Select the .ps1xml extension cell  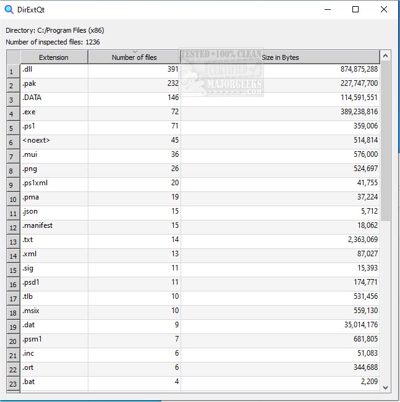coord(54,185)
